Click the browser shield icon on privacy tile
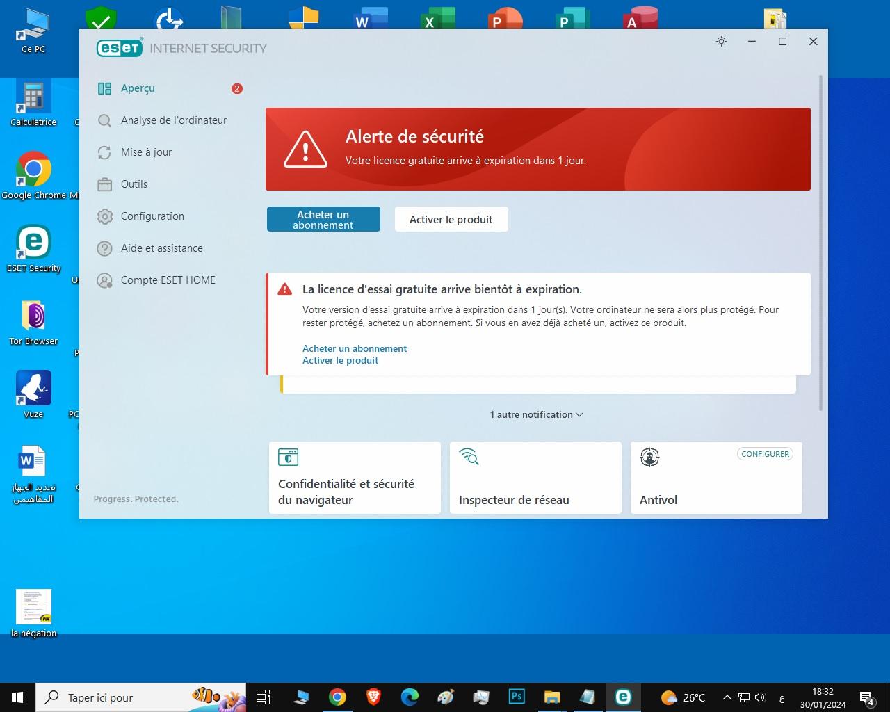 (288, 457)
